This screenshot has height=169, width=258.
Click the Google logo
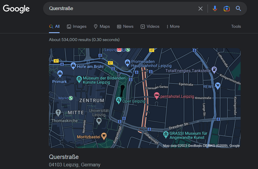pos(16,9)
